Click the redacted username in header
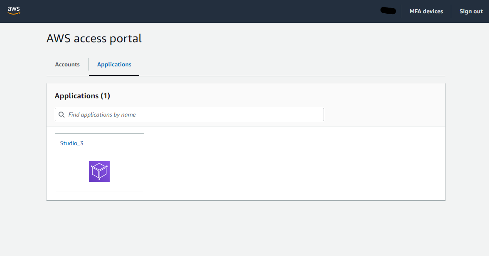Screen dimensions: 489x256 (x=388, y=11)
